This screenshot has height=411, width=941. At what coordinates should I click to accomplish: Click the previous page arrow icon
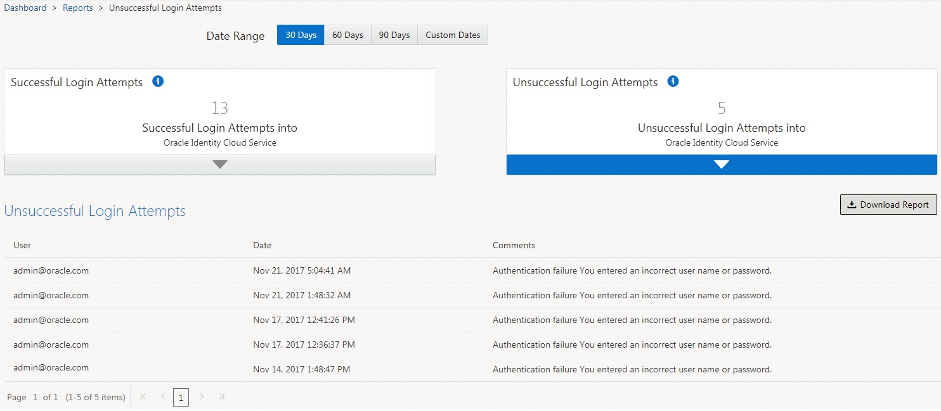coord(162,396)
